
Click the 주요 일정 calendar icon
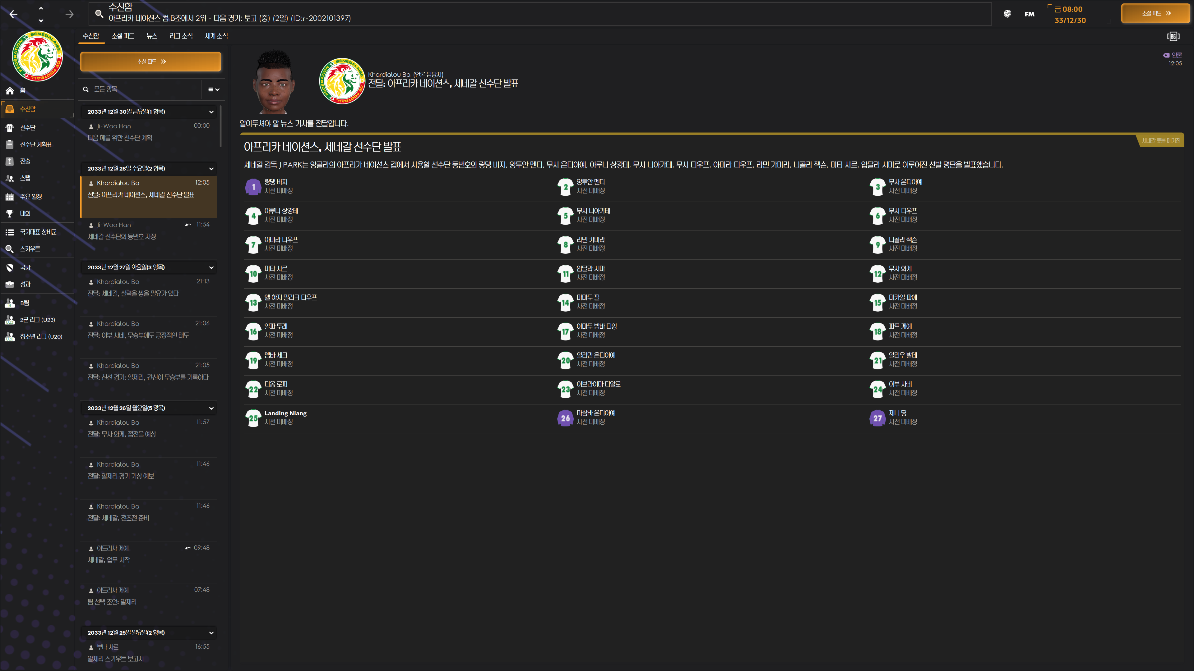pyautogui.click(x=10, y=197)
